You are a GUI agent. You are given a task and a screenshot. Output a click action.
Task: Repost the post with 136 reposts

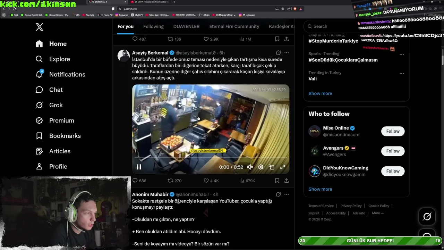click(174, 39)
